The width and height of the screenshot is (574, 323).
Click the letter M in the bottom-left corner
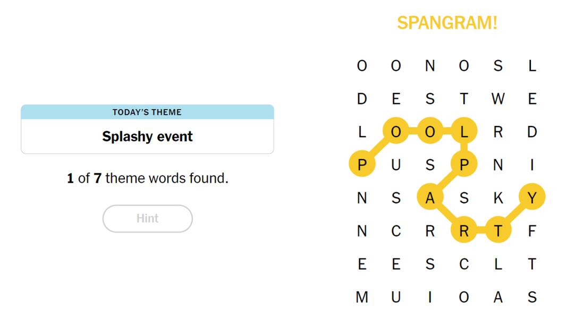click(362, 296)
